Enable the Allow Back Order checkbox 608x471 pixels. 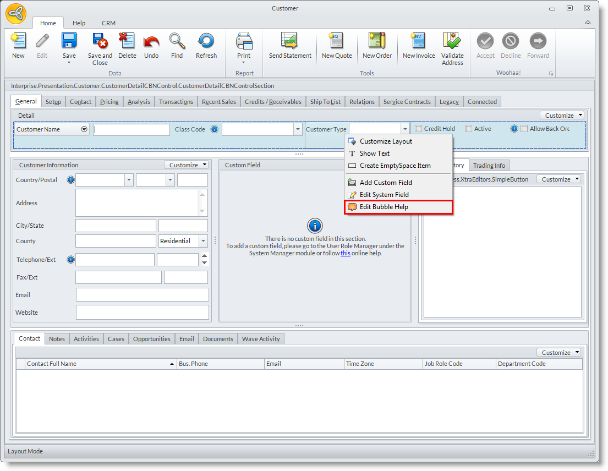click(524, 129)
